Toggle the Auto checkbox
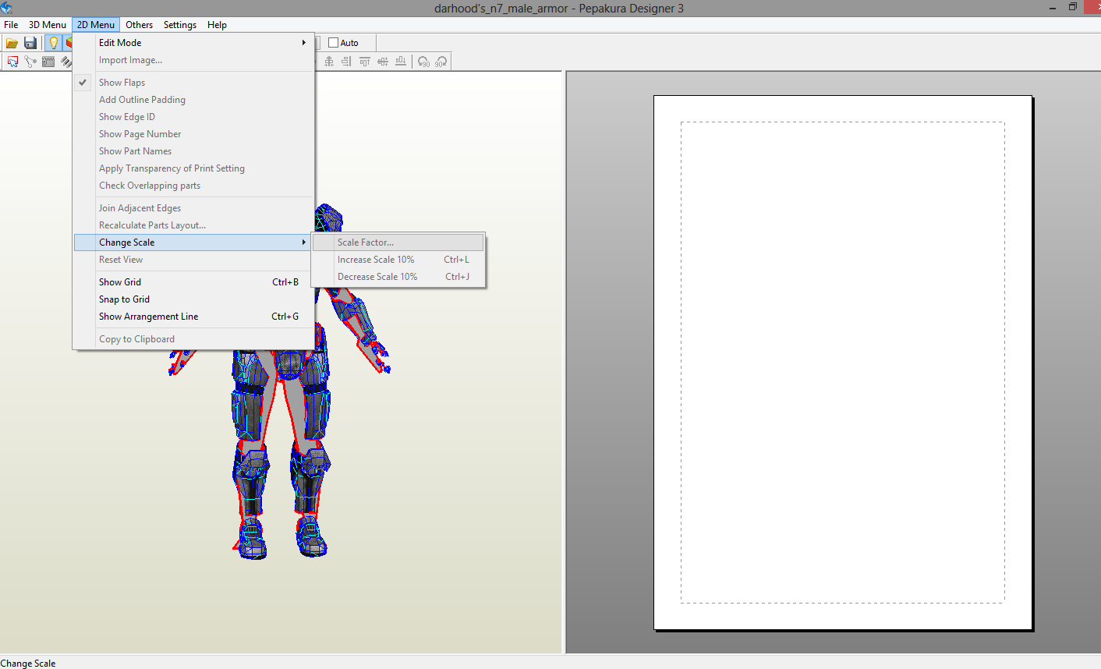Viewport: 1101px width, 669px height. pyautogui.click(x=334, y=43)
